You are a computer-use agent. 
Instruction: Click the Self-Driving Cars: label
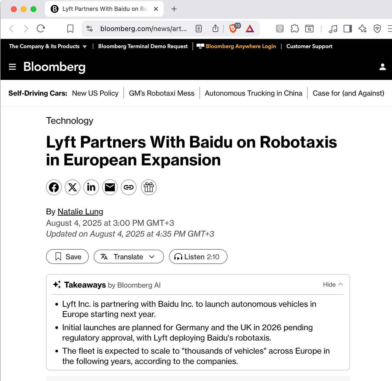tap(38, 93)
